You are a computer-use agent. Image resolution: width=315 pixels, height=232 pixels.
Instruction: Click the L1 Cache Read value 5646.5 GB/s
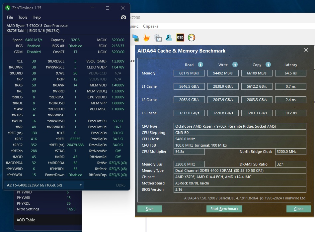point(189,86)
